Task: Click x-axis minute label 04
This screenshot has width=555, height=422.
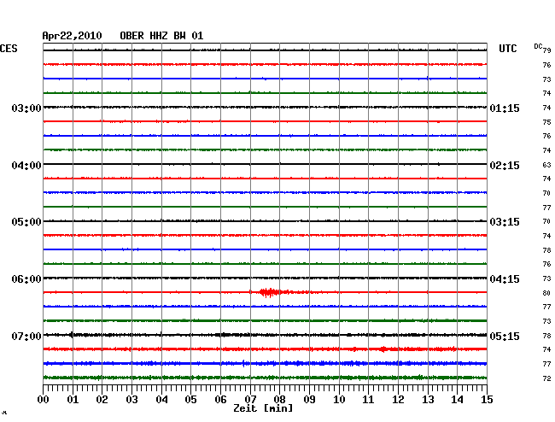Action: point(161,400)
